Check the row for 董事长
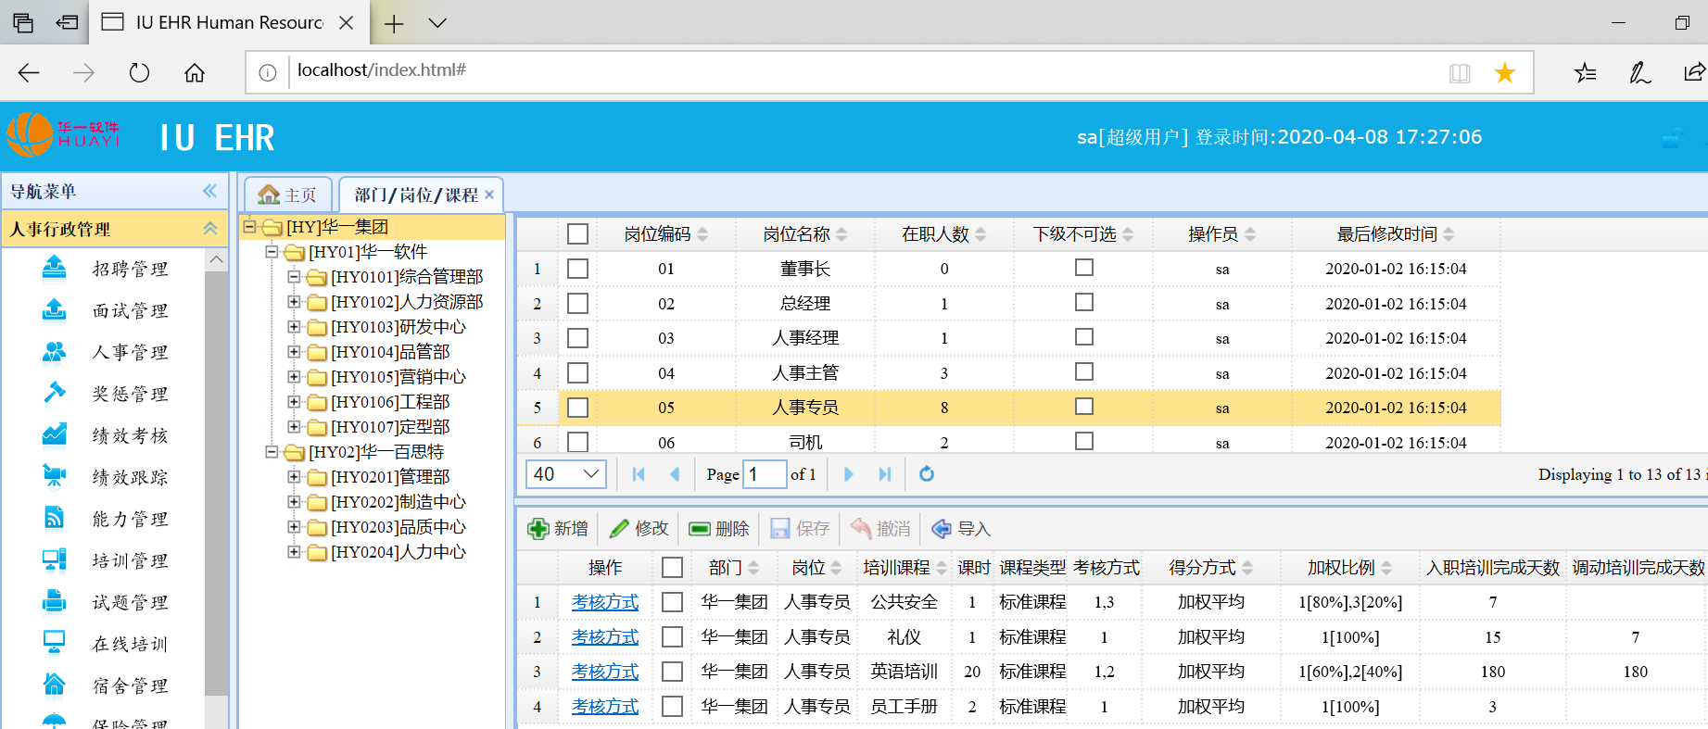 coord(578,269)
